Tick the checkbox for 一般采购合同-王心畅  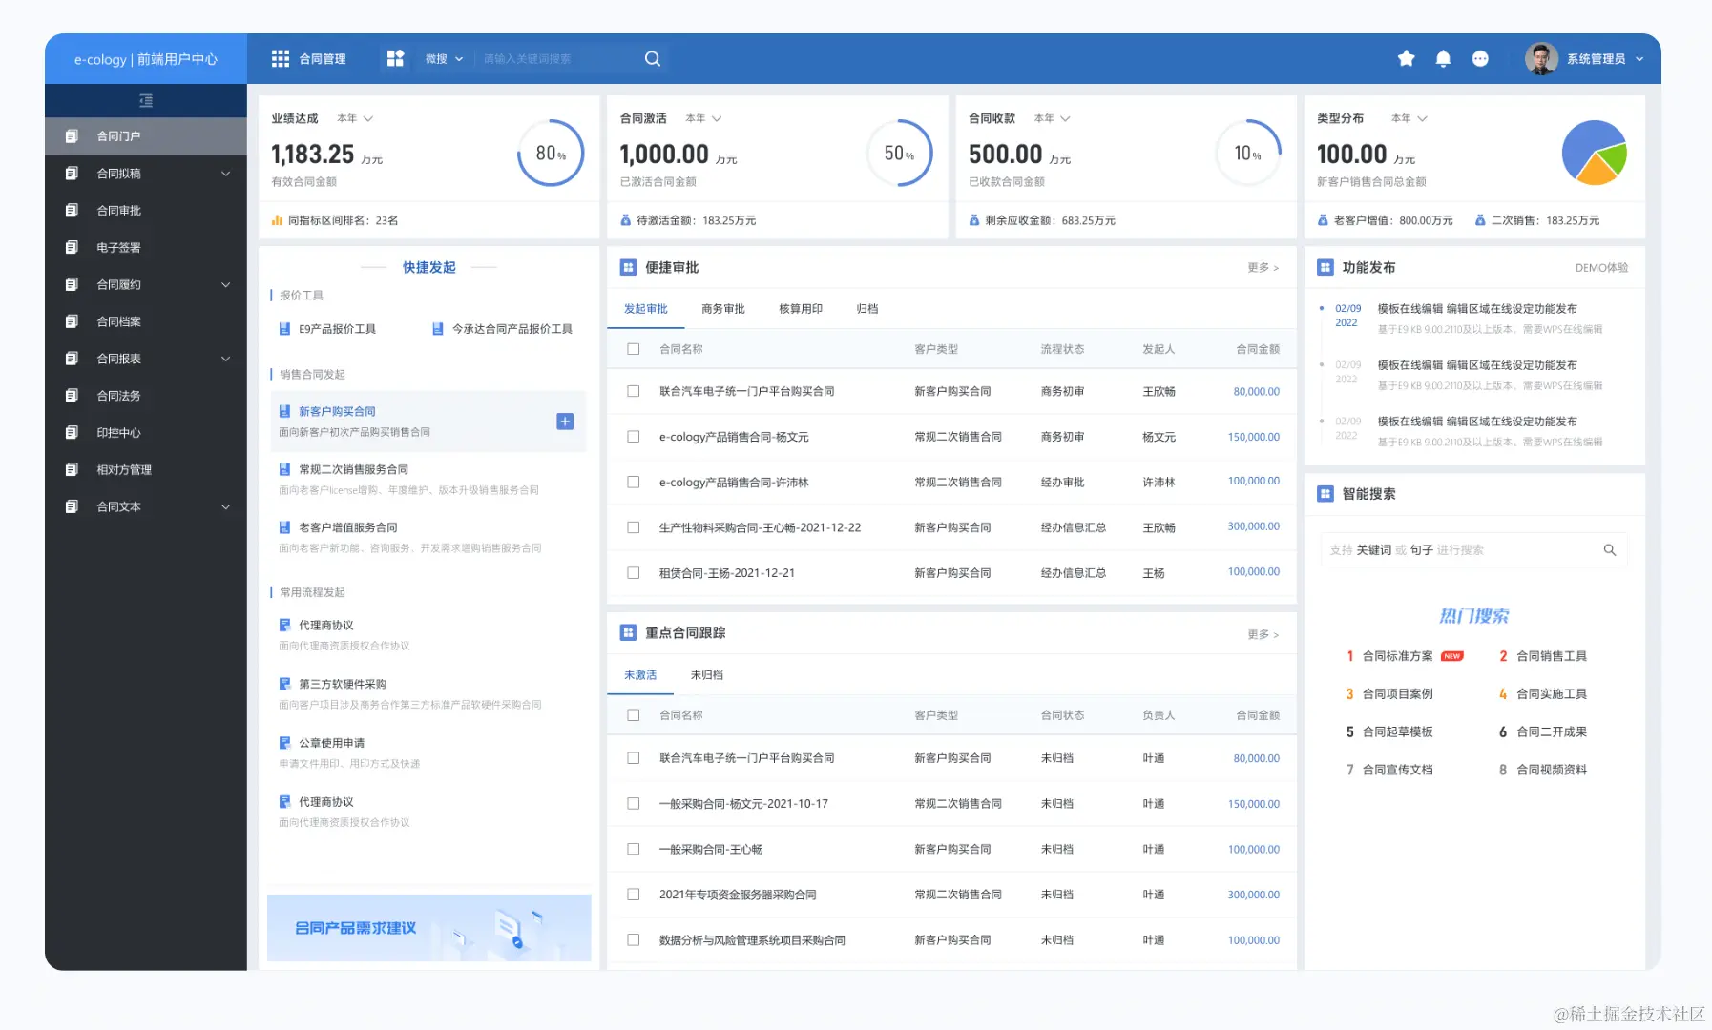[x=634, y=849]
